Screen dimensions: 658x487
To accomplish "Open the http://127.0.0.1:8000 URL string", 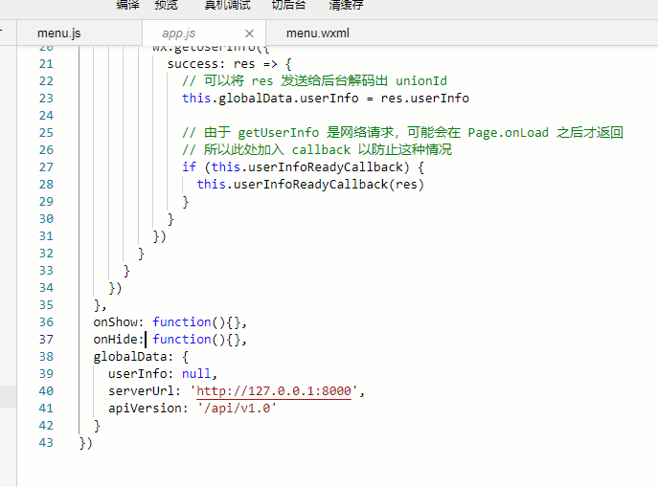I will [274, 391].
